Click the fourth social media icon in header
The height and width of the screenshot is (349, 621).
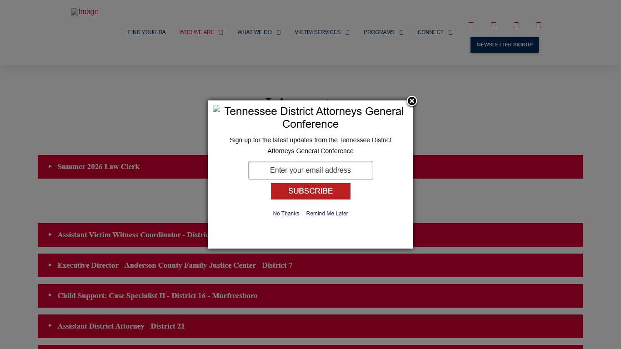(538, 25)
